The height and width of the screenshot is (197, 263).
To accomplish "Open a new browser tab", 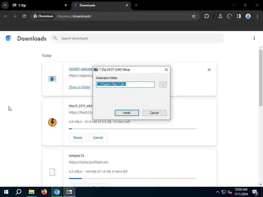I will point(136,5).
